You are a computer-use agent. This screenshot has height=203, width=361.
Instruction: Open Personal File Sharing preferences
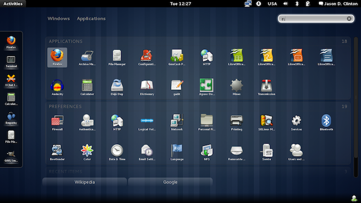click(x=207, y=123)
